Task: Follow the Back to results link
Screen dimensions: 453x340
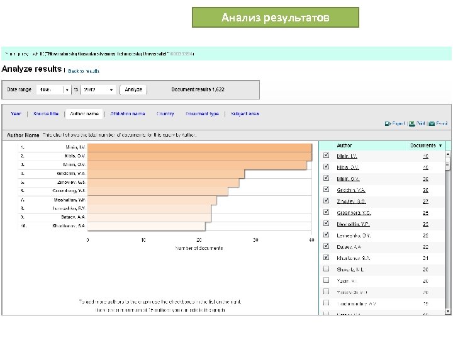Action: point(84,71)
